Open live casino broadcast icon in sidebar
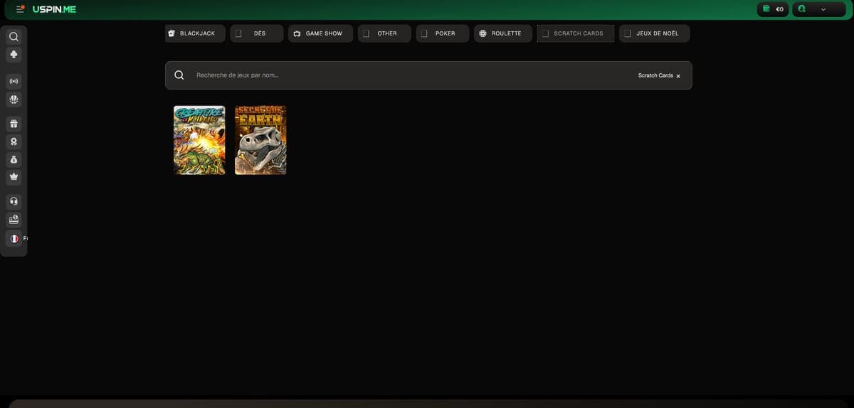The image size is (854, 408). click(x=14, y=81)
